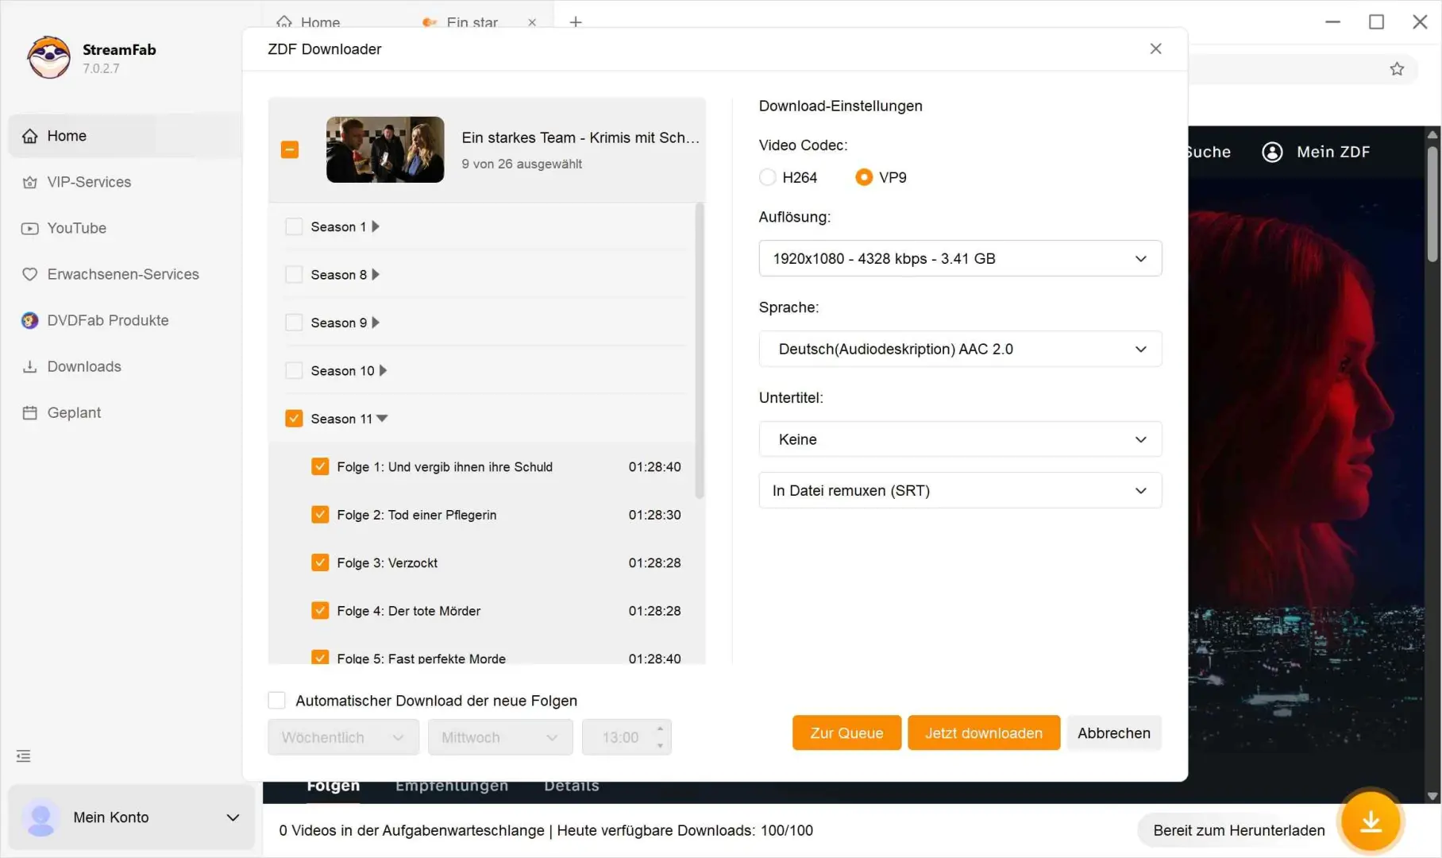The height and width of the screenshot is (858, 1442).
Task: Click the Home house icon in sidebar
Action: (x=29, y=136)
